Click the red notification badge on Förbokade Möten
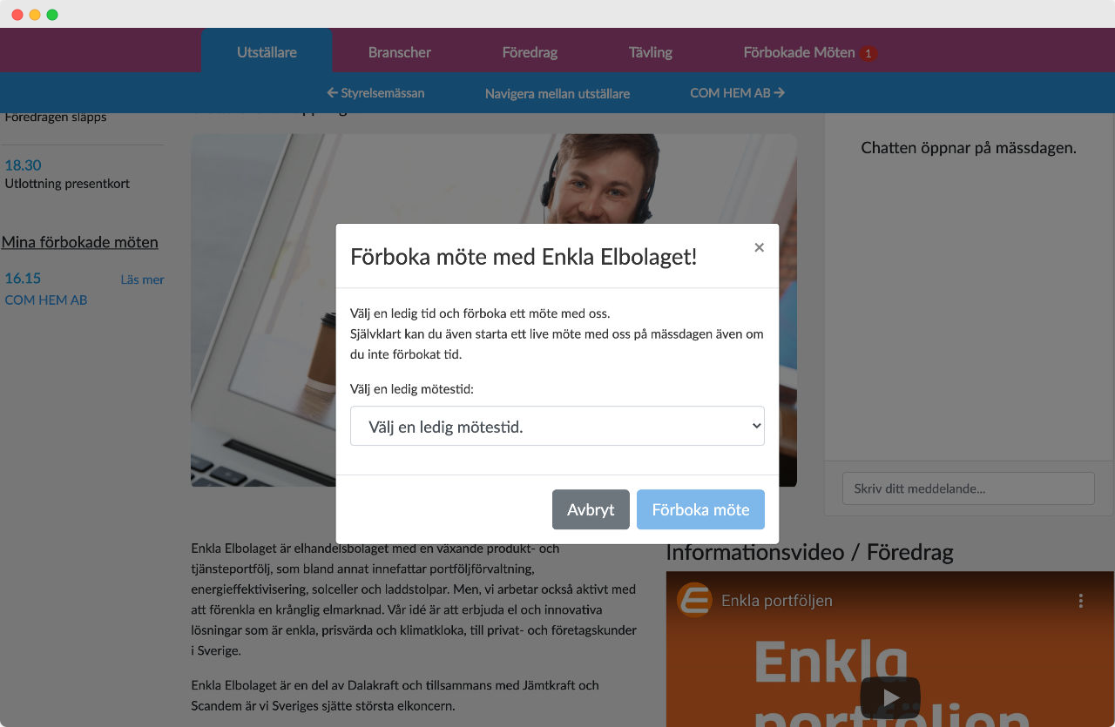Viewport: 1115px width, 727px height. [868, 53]
